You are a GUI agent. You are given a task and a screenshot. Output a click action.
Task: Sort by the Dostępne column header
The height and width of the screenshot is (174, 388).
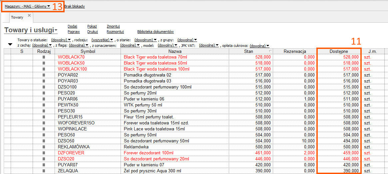pos(338,51)
